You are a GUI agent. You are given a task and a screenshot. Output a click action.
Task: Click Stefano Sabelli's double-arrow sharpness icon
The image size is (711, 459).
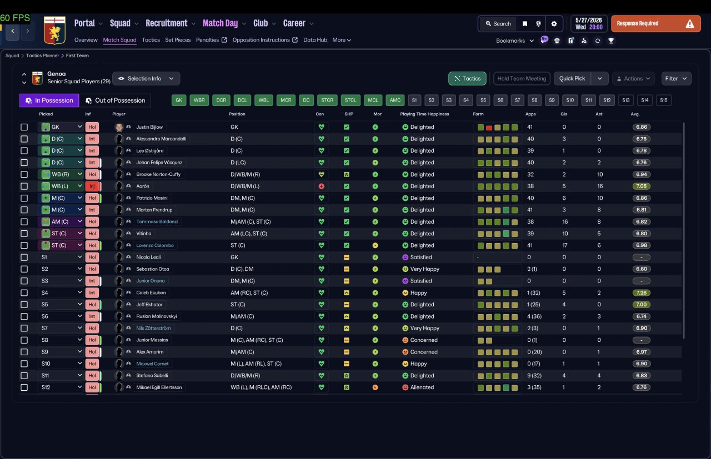(347, 376)
